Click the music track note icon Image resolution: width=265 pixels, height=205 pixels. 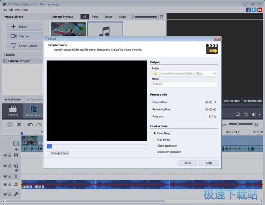coord(16,184)
